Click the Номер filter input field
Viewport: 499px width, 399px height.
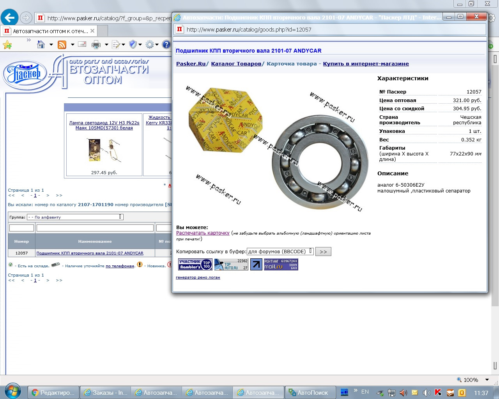click(x=21, y=228)
